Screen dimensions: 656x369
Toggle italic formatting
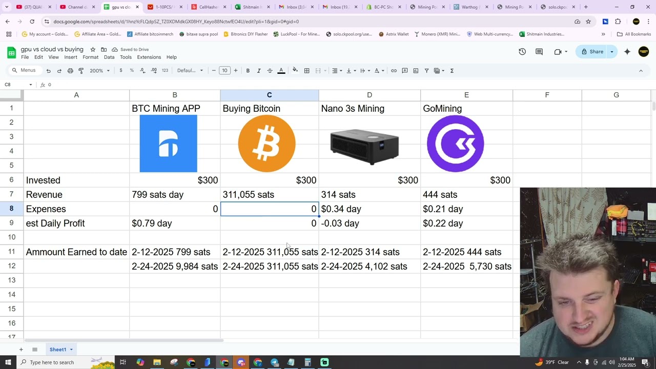pyautogui.click(x=259, y=71)
